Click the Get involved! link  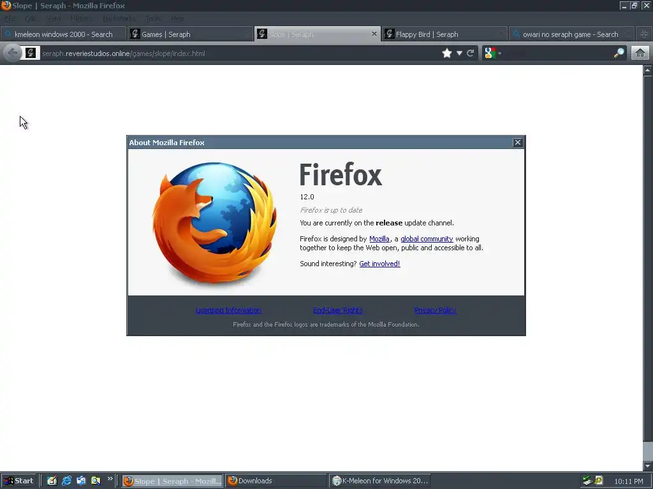pos(379,263)
